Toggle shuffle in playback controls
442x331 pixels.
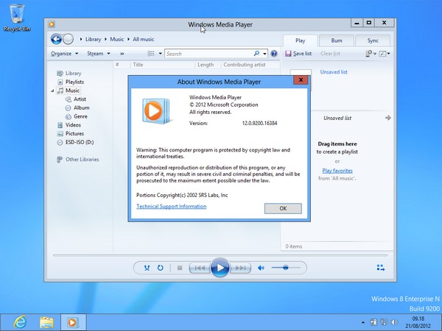point(147,268)
